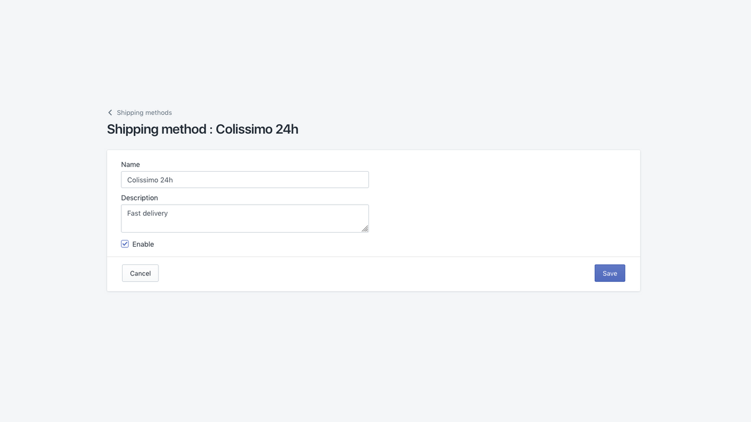Open the Shipping methods breadcrumb link
751x422 pixels.
click(x=144, y=112)
